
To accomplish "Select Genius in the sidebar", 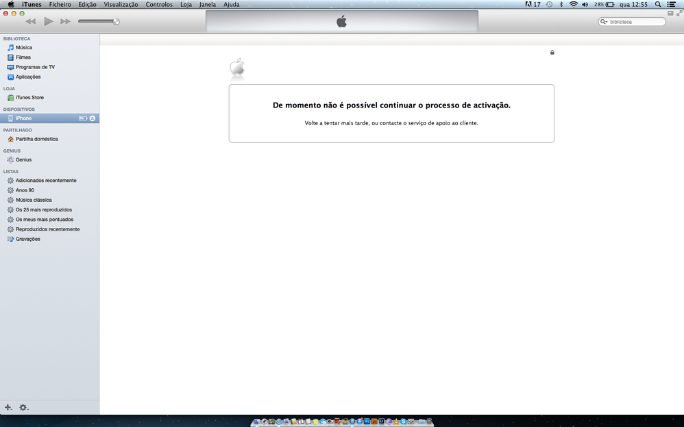I will pos(24,159).
